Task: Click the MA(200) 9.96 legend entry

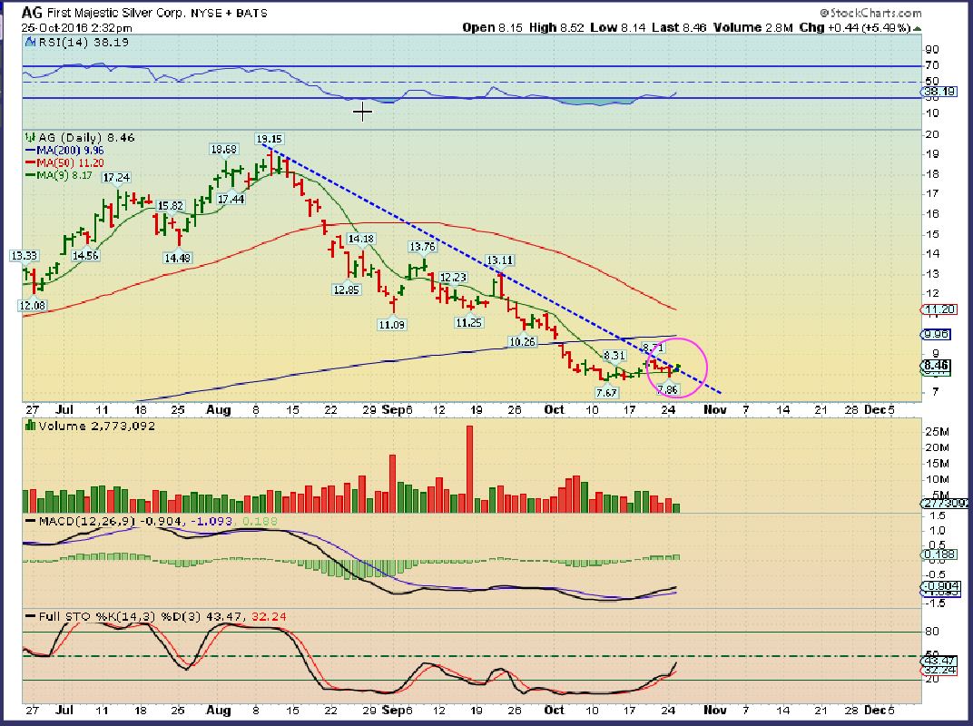Action: pyautogui.click(x=64, y=150)
